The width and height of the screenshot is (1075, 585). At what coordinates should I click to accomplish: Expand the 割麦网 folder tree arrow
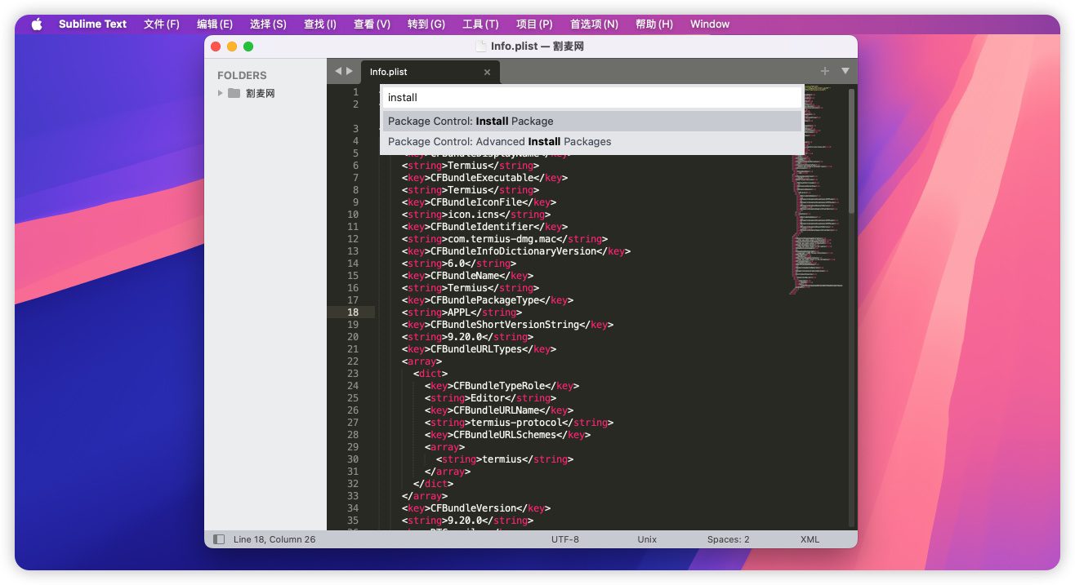click(221, 93)
